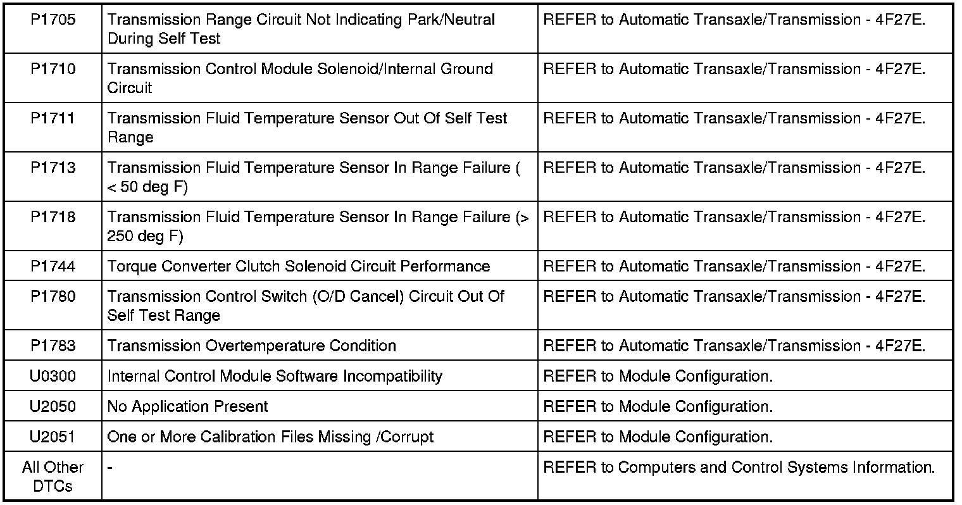This screenshot has height=505, width=962.
Task: Select the U0300 code cell
Action: pyautogui.click(x=53, y=377)
